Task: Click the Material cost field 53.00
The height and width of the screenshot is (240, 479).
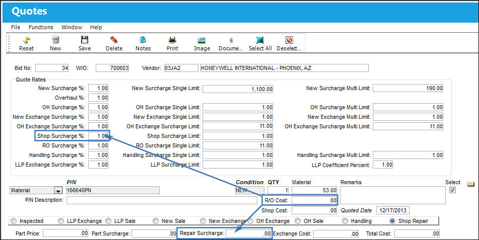Action: tap(314, 190)
